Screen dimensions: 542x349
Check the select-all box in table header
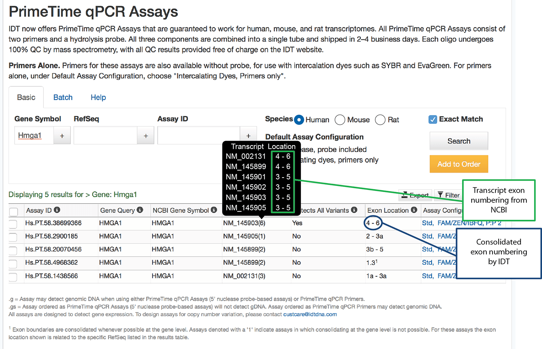(x=14, y=212)
